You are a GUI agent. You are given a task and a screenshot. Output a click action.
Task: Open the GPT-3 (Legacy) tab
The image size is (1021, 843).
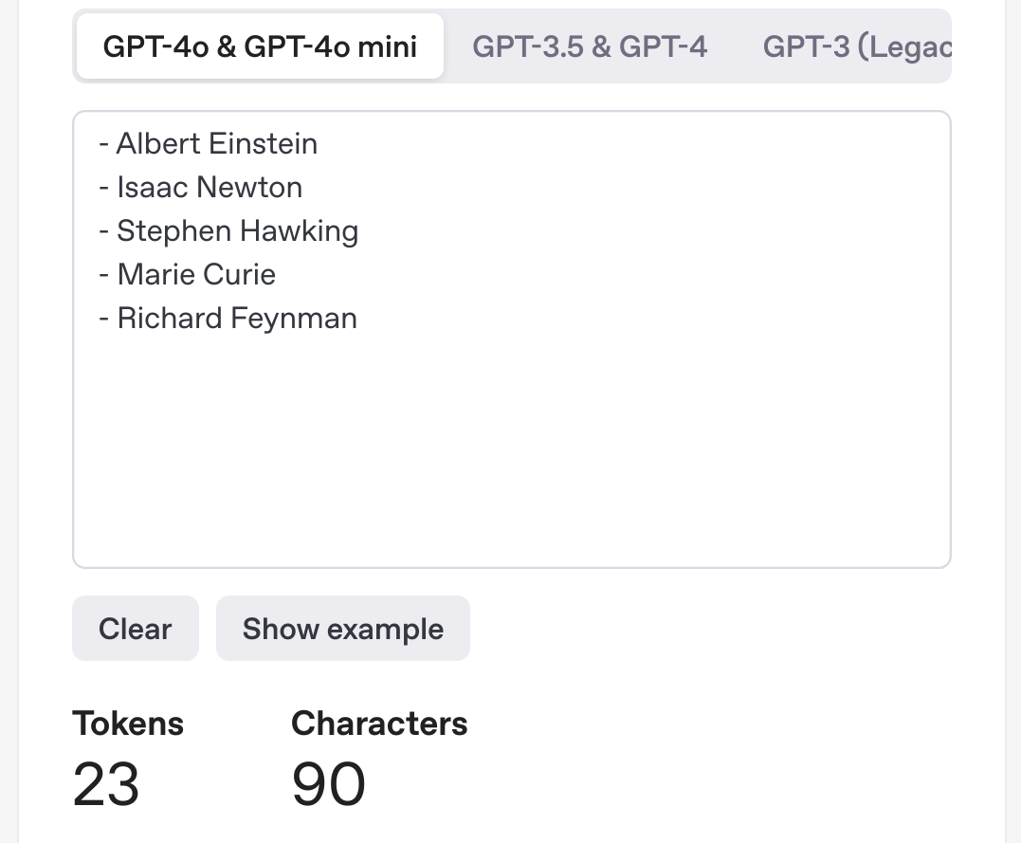856,46
